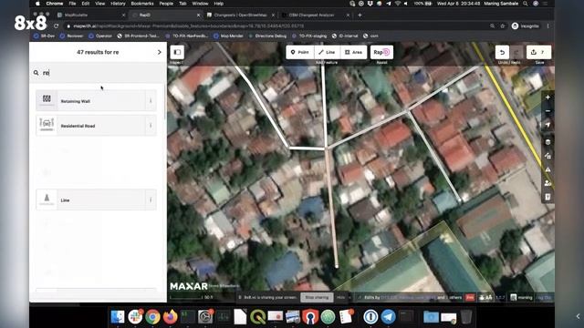
Task: Open QGIS from the Dock
Action: tap(257, 317)
